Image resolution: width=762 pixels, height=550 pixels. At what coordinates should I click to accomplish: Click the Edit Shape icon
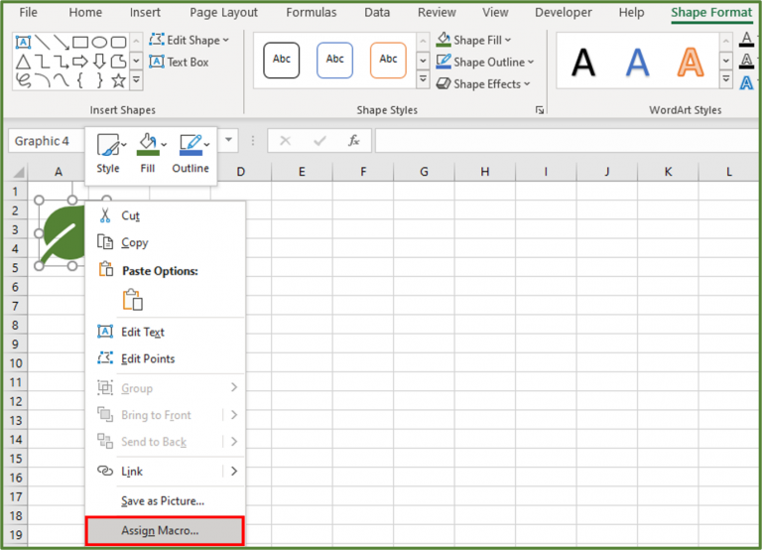click(x=157, y=40)
